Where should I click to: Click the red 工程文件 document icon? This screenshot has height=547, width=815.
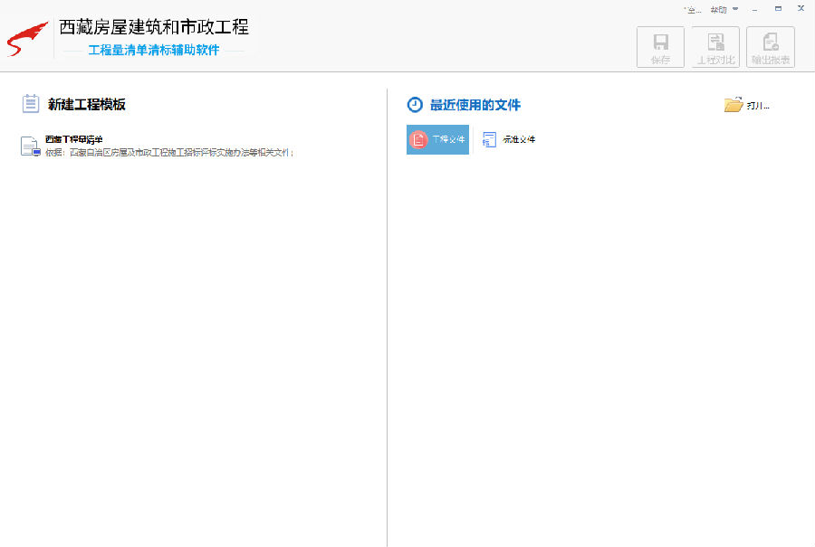click(x=418, y=139)
